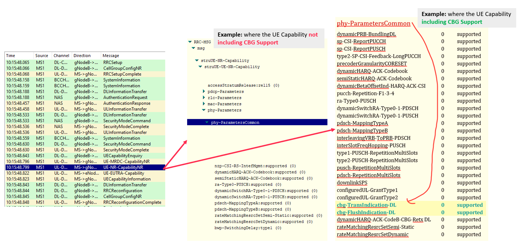This screenshot has width=517, height=246.
Task: Click precoderGranularityCORESET entry
Action: 372,64
